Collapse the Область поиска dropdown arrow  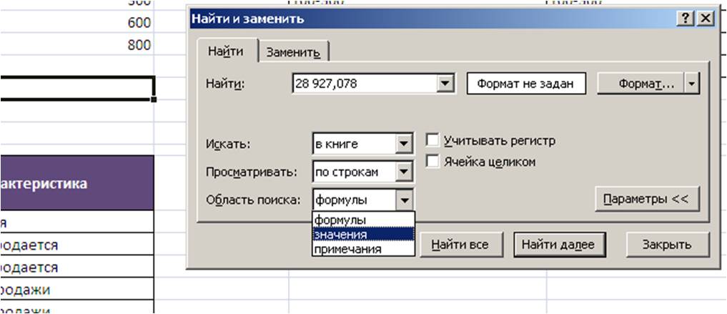coord(405,200)
